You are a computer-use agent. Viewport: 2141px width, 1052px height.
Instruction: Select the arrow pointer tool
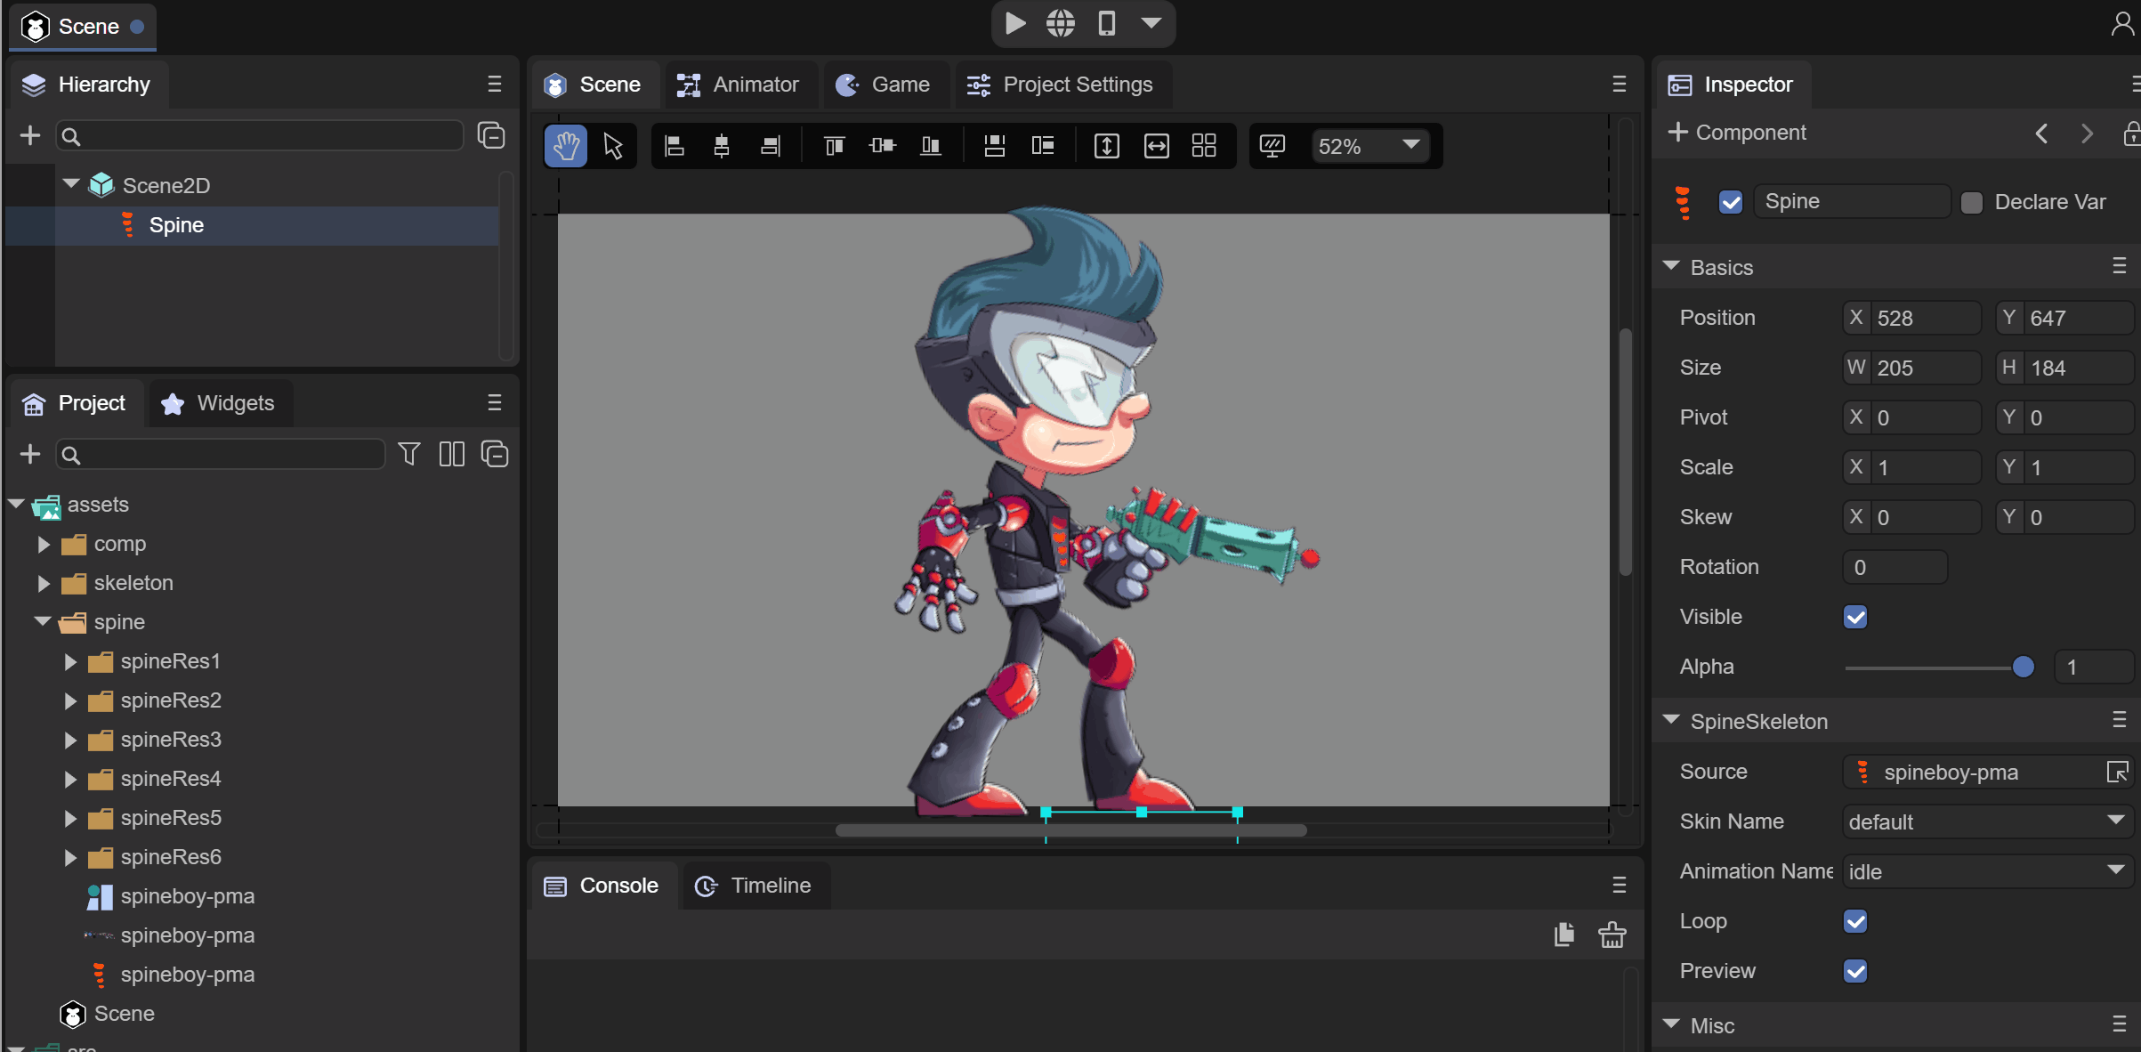pos(613,146)
